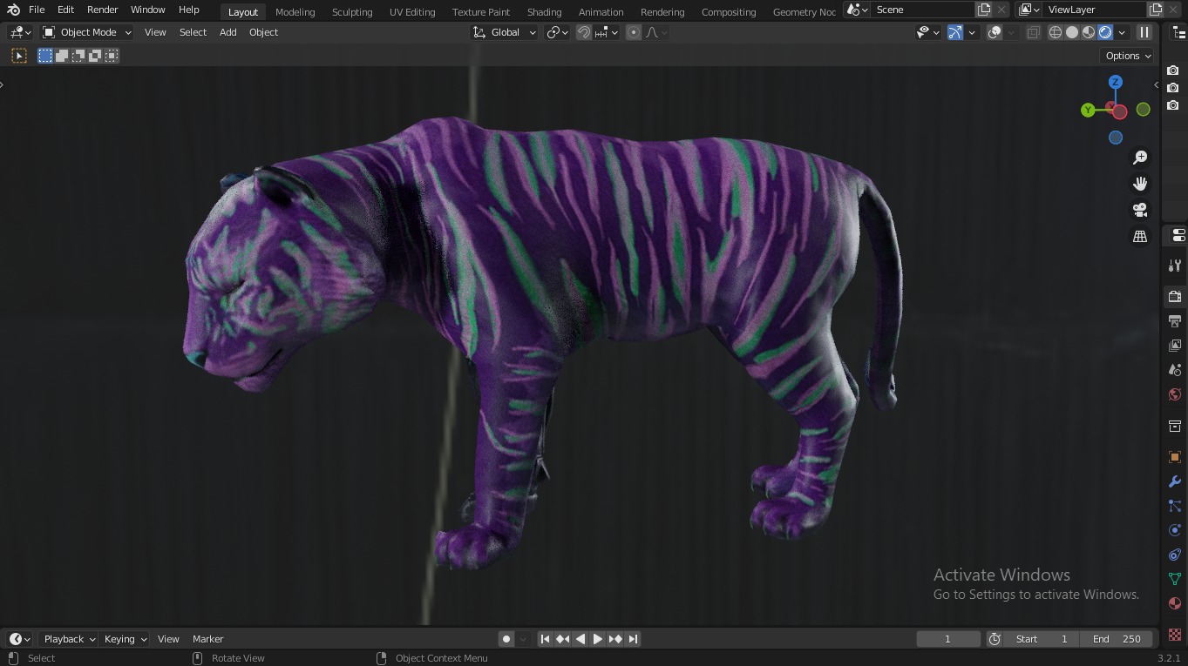Toggle X-ray mode
Screen dimensions: 1188x666
pyautogui.click(x=1033, y=32)
